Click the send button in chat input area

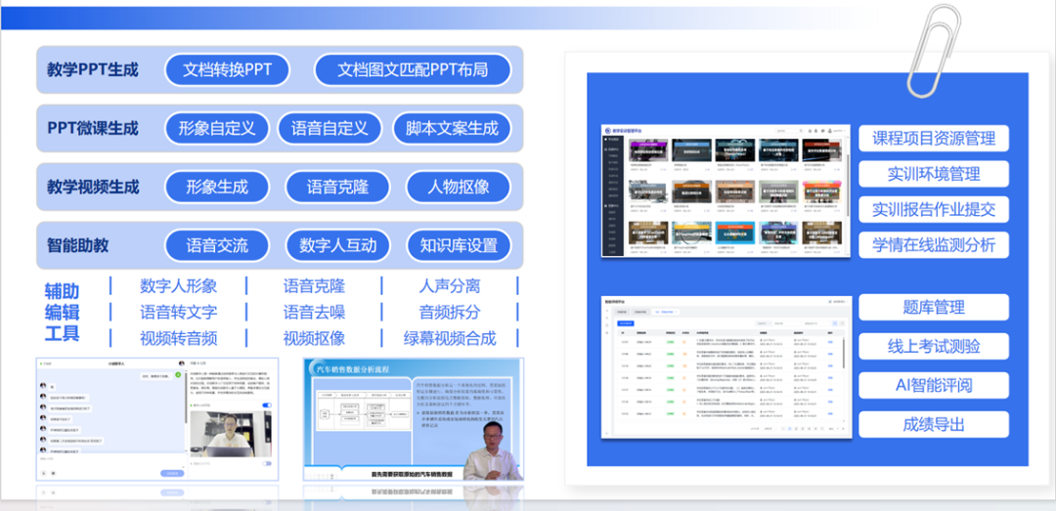point(172,473)
